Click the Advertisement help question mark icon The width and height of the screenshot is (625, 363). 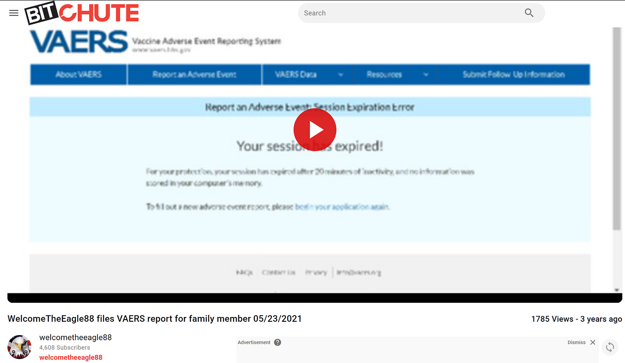coord(278,342)
